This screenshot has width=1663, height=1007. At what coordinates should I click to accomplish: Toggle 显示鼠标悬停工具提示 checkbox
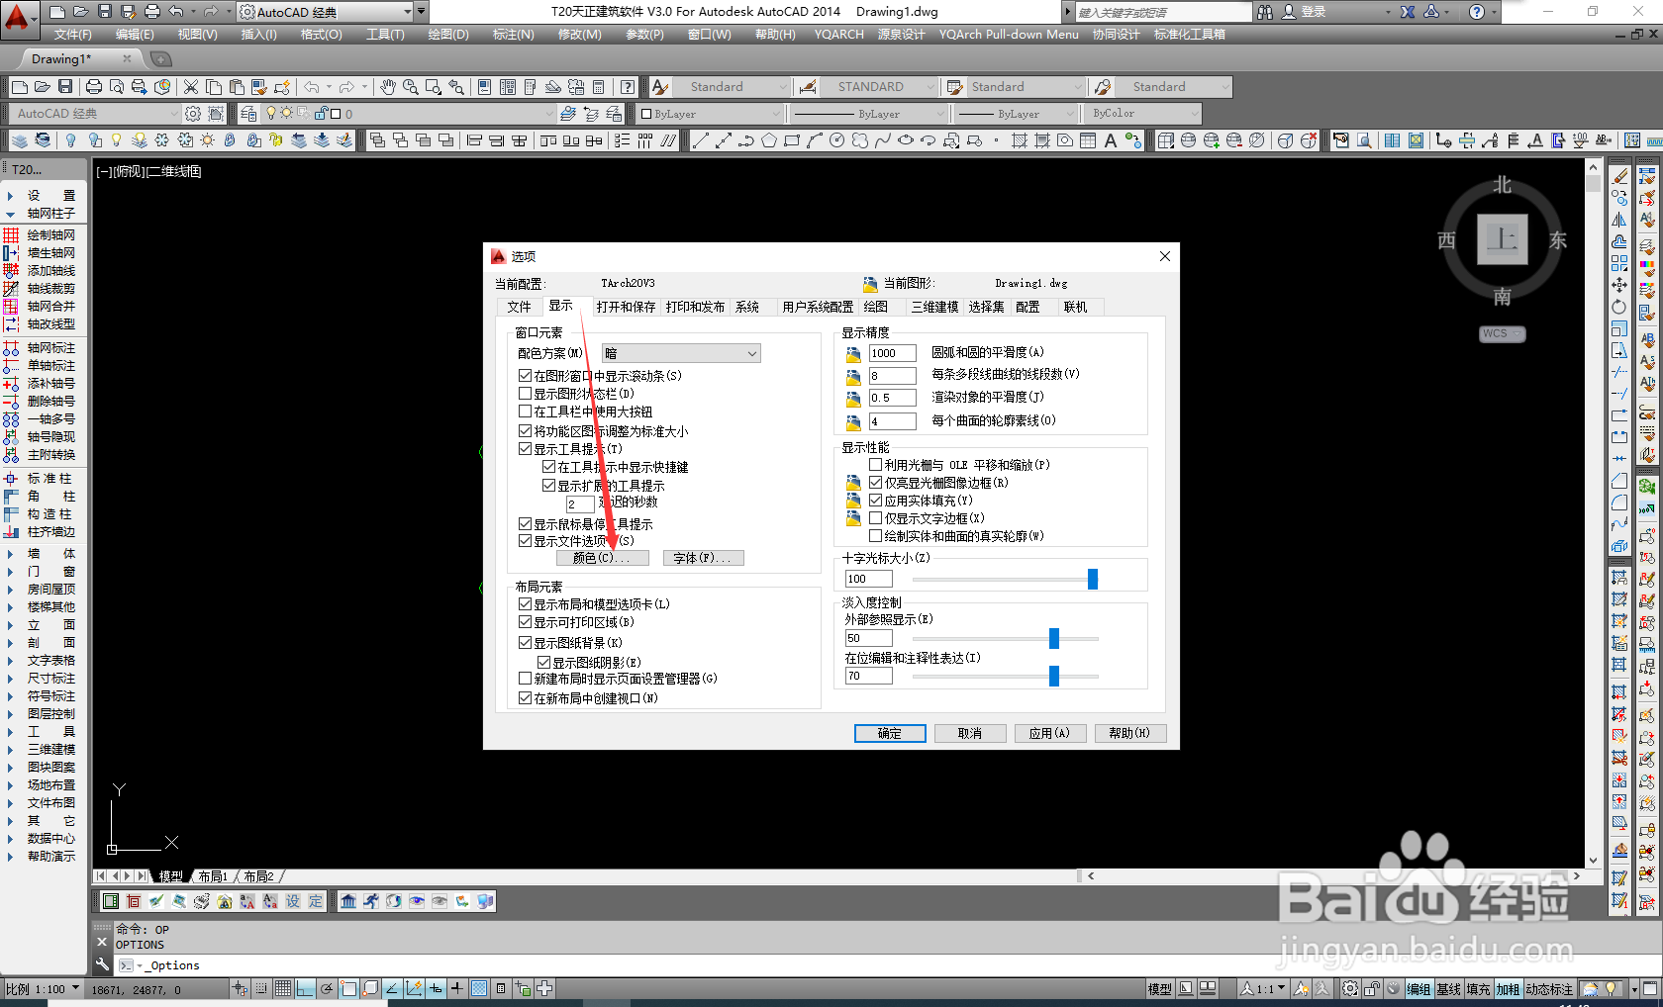[x=526, y=524]
